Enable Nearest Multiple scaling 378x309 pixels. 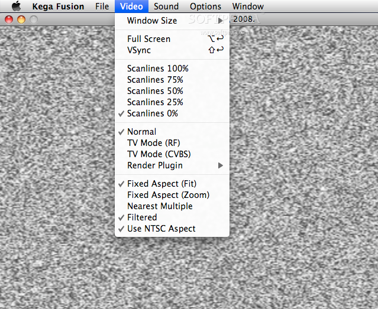172,206
